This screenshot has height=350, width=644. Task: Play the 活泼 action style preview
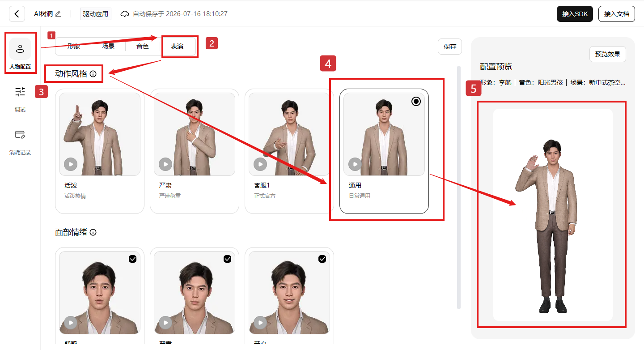[x=71, y=164]
